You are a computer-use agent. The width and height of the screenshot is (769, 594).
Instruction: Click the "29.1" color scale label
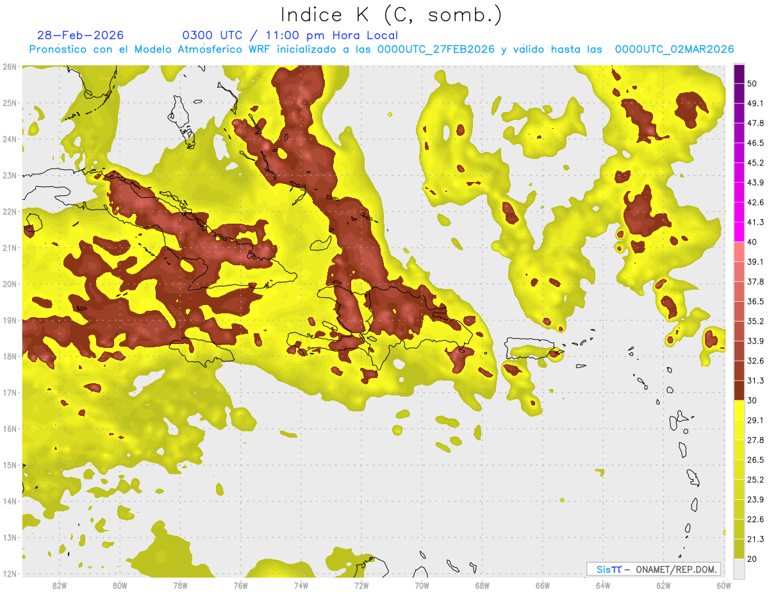756,420
